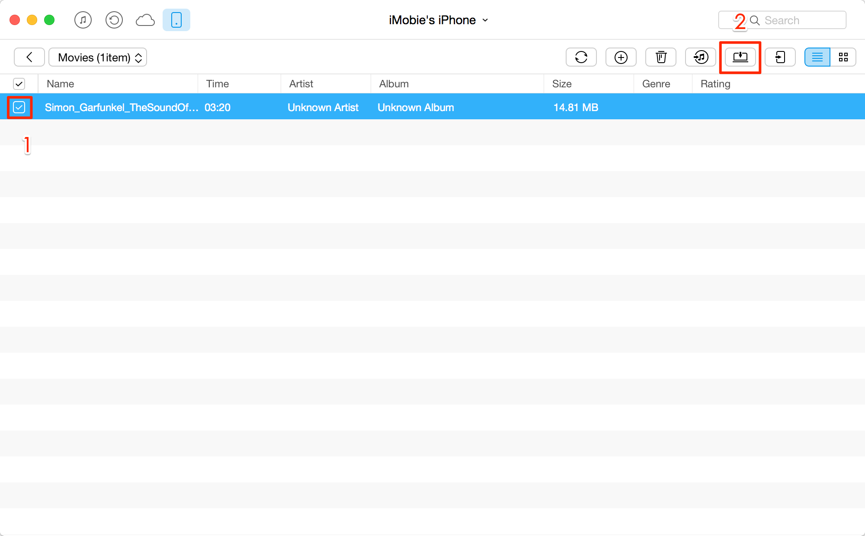The image size is (865, 536).
Task: Open the iTunes backup restore icon
Action: (x=114, y=20)
